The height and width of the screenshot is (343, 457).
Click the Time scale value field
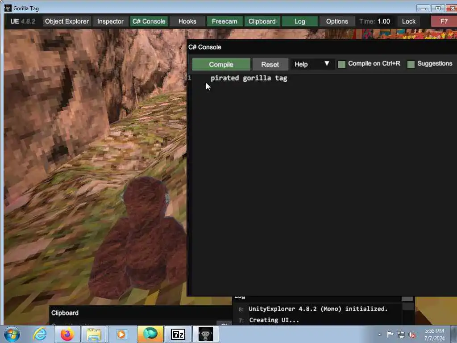[383, 21]
